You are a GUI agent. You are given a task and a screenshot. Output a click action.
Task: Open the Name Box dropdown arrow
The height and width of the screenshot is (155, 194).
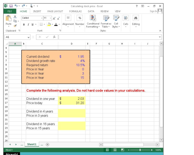[28, 37]
